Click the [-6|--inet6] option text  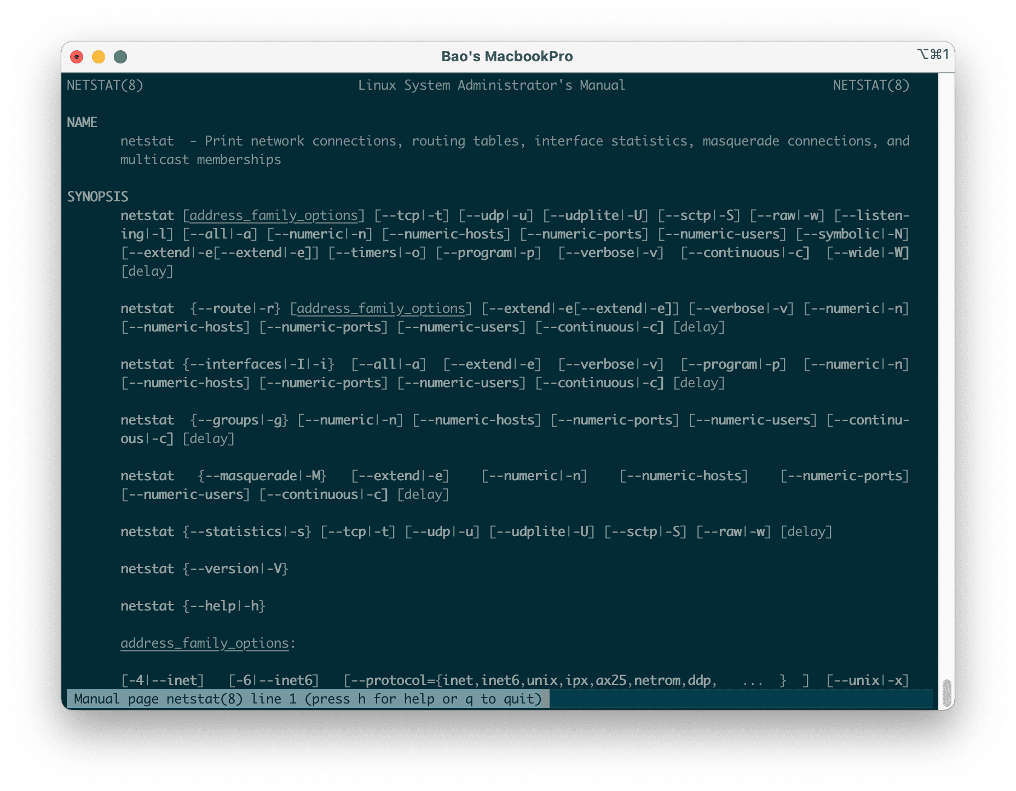pyautogui.click(x=274, y=681)
